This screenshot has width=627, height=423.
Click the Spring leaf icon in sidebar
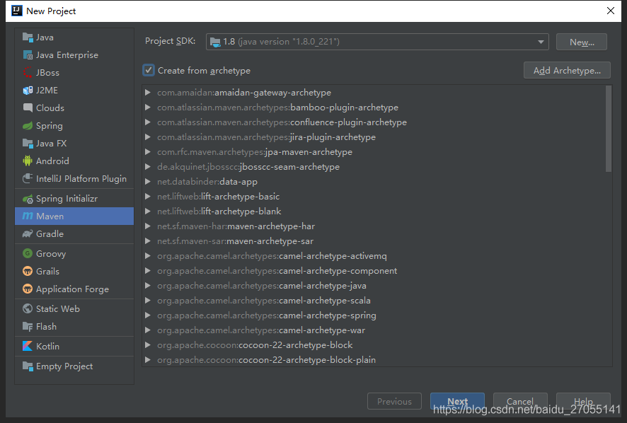28,126
